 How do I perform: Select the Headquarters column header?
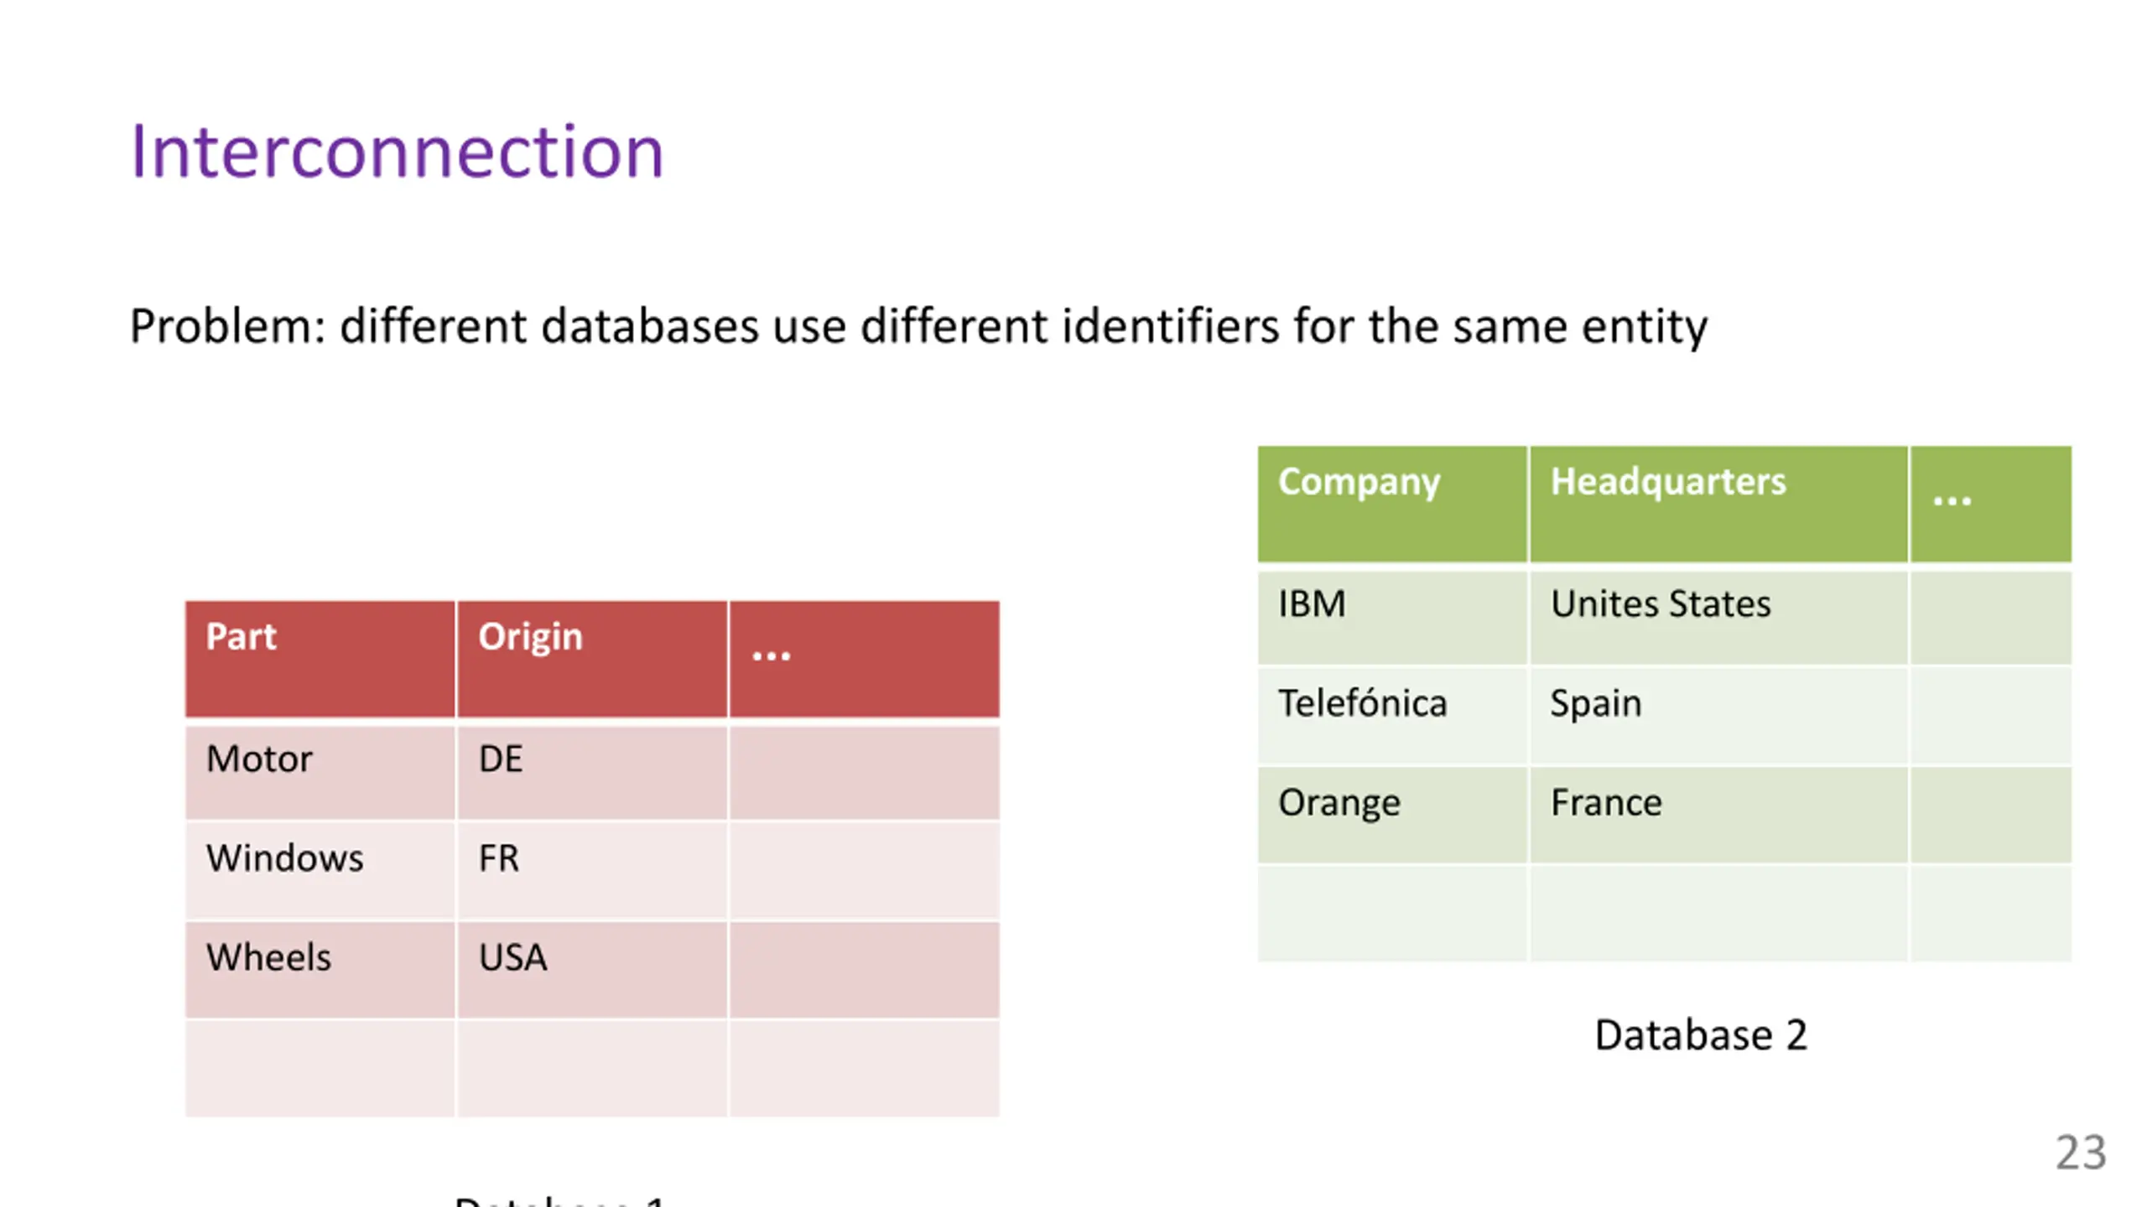(x=1718, y=504)
